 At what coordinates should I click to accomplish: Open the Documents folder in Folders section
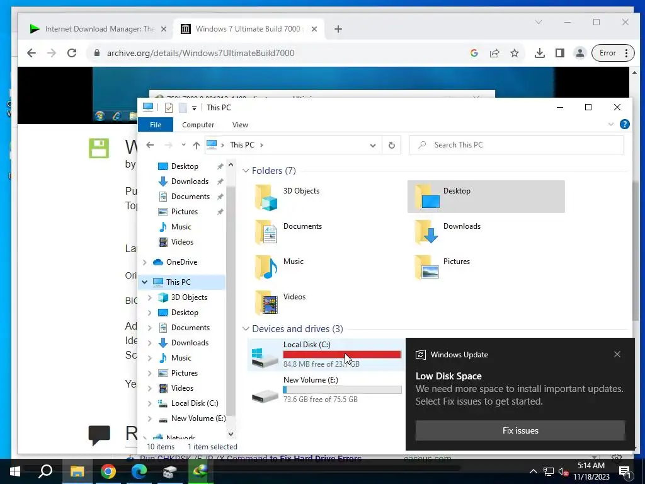tap(288, 232)
